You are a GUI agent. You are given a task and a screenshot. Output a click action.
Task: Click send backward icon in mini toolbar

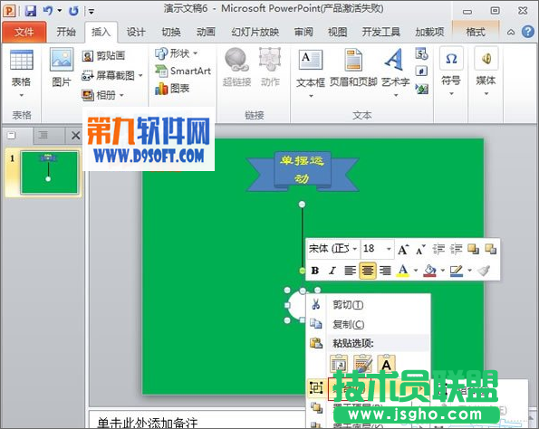point(490,249)
